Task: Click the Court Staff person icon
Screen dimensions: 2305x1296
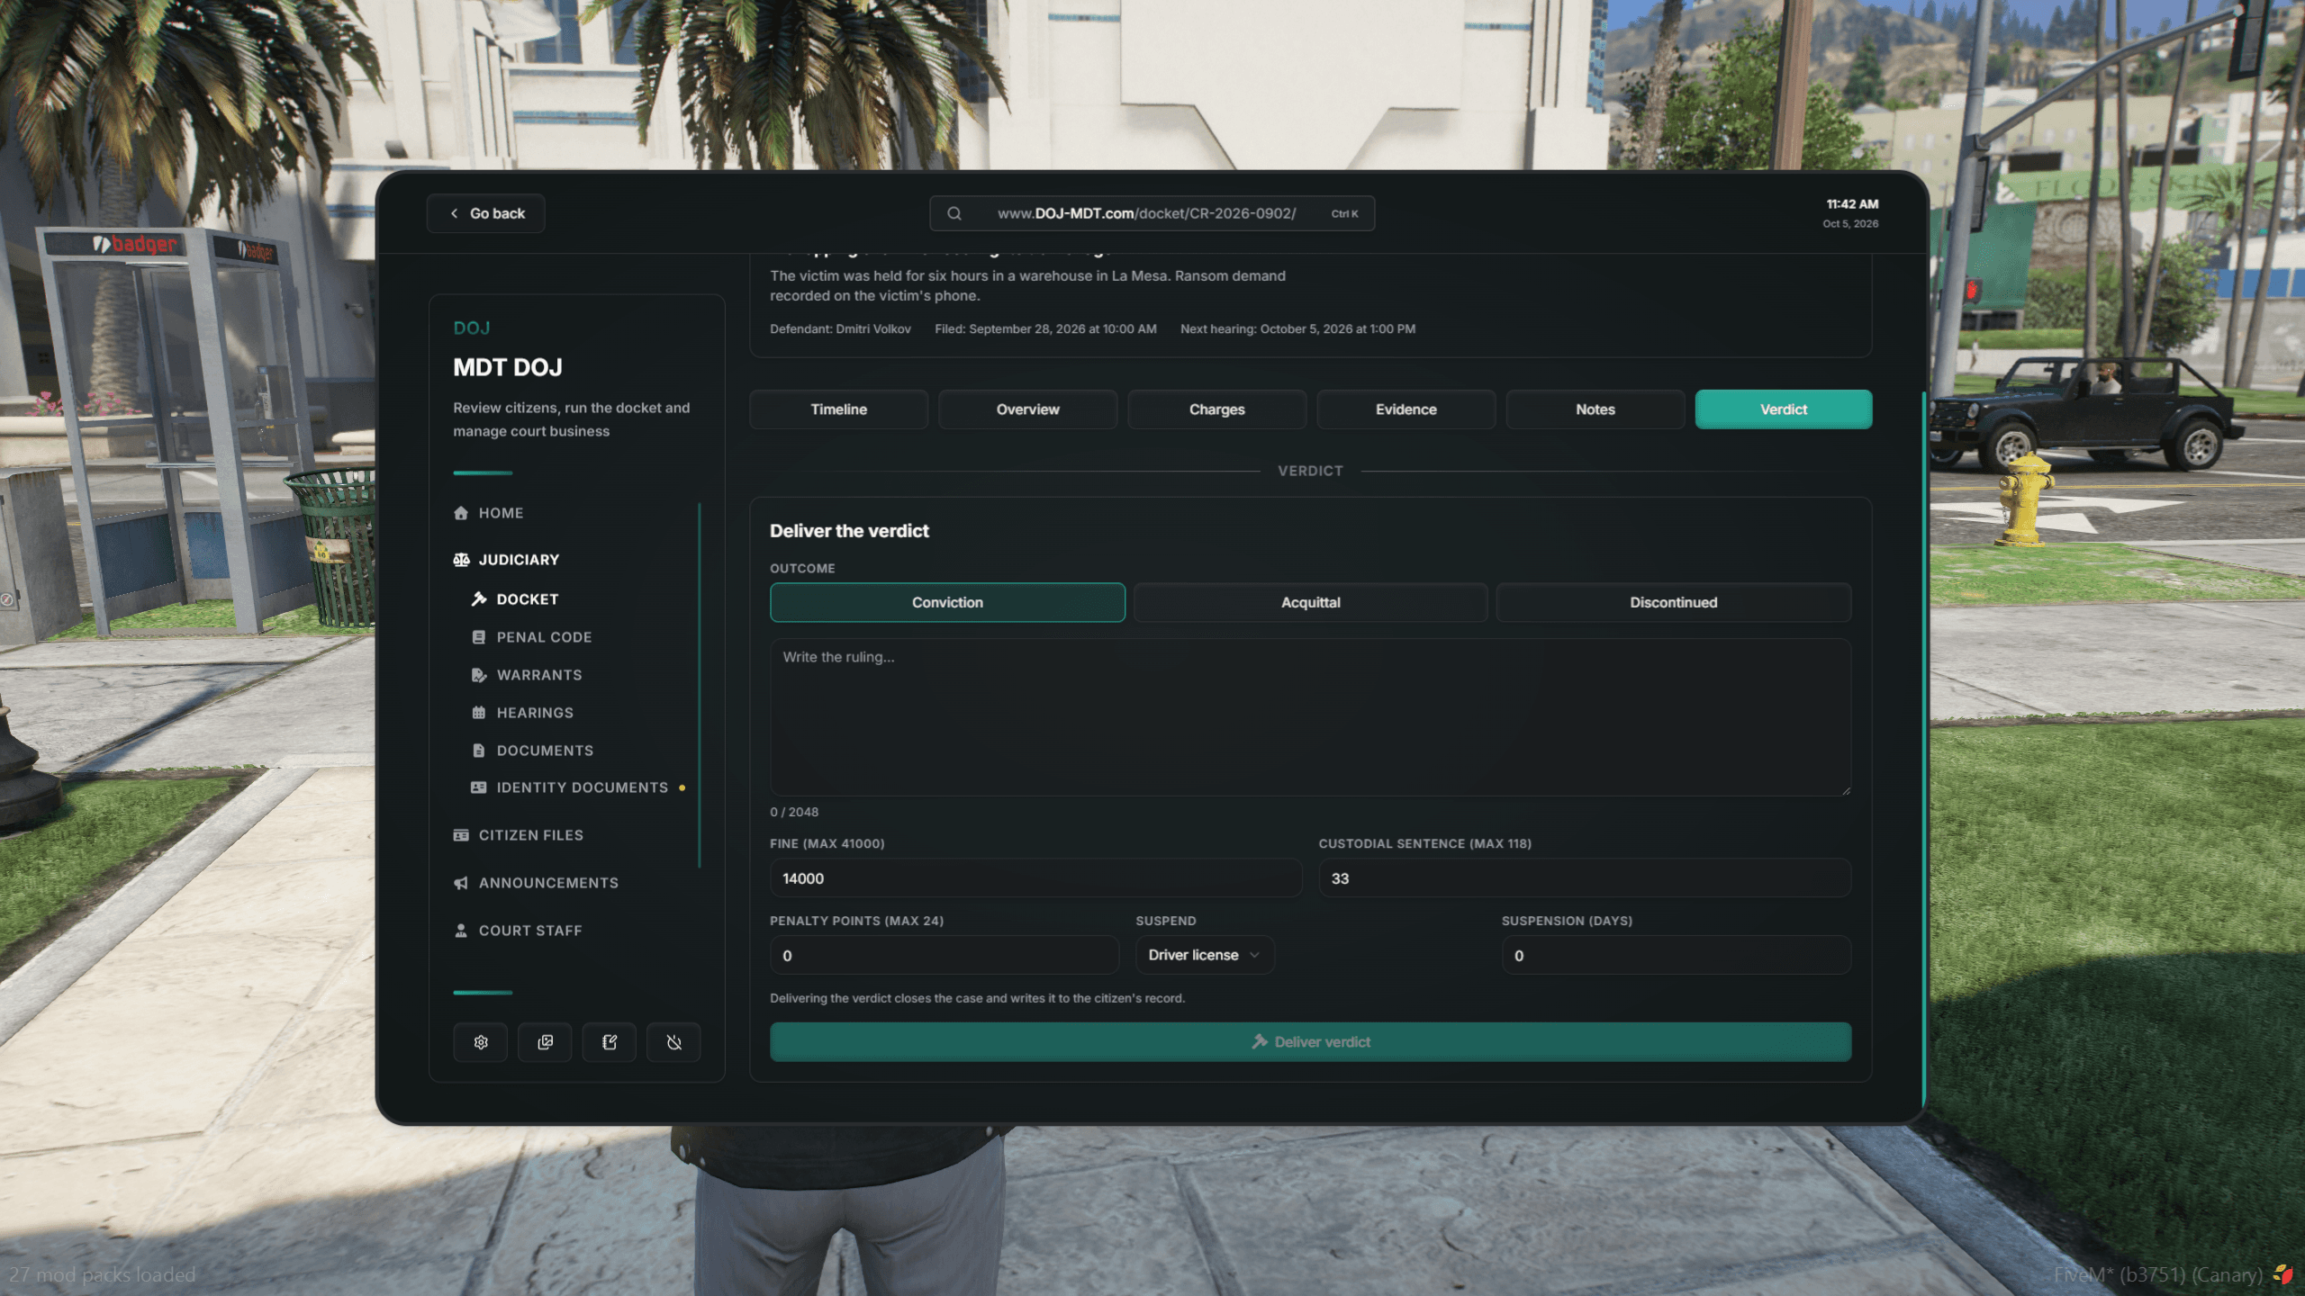Action: click(461, 931)
